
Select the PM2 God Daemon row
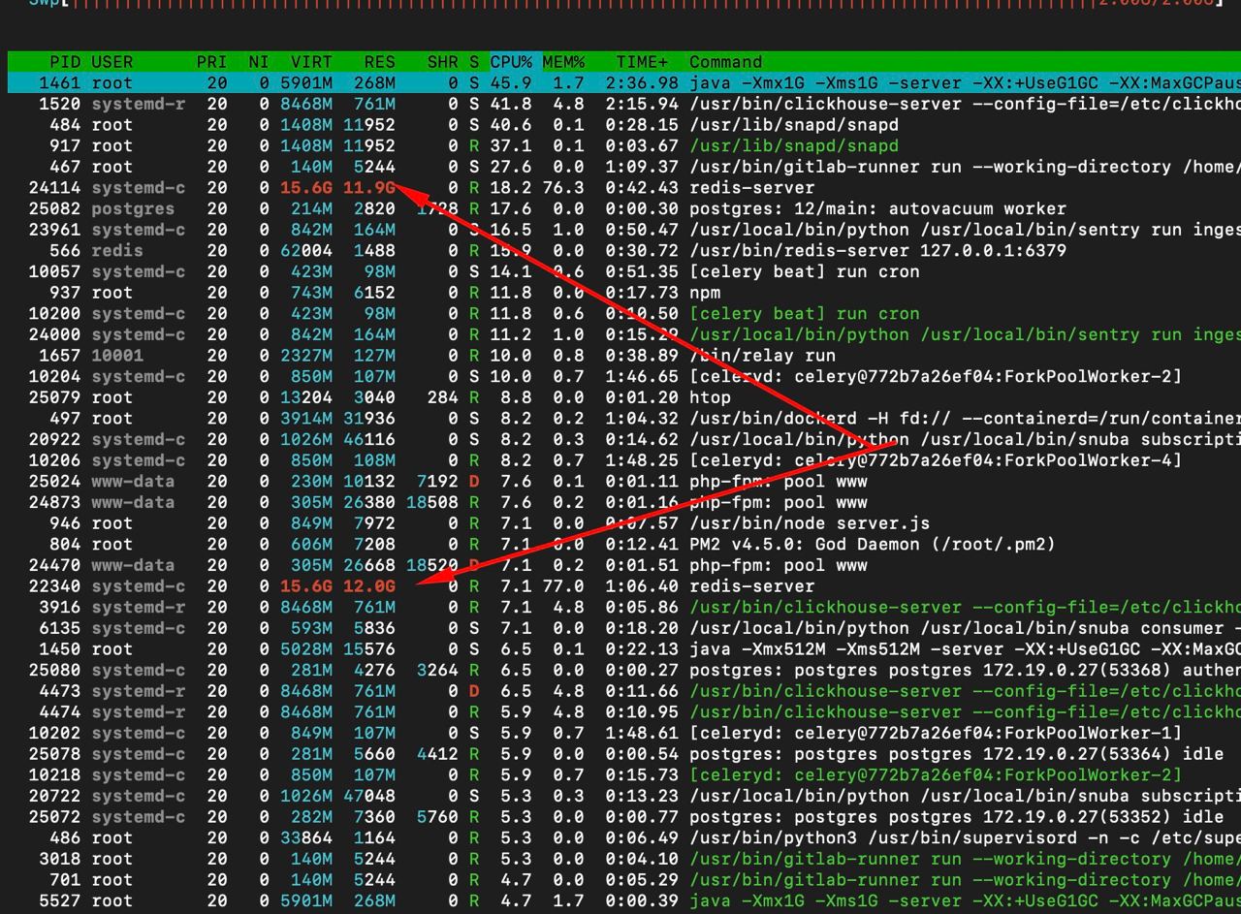click(x=624, y=545)
